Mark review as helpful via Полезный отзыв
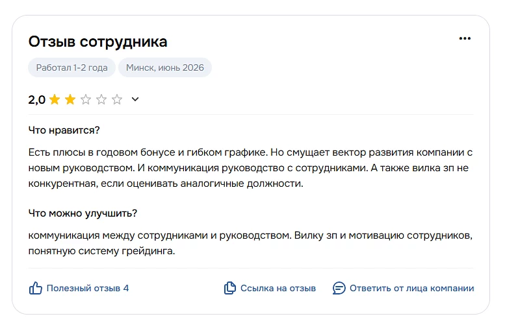 click(83, 288)
